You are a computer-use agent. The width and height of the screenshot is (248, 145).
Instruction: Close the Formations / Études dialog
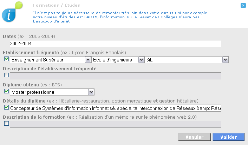(x=243, y=6)
